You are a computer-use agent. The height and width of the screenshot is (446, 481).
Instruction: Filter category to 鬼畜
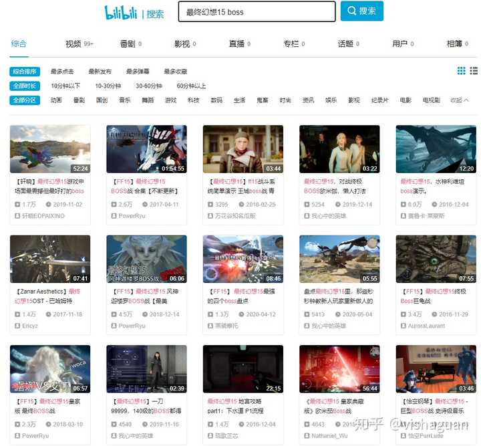click(263, 100)
